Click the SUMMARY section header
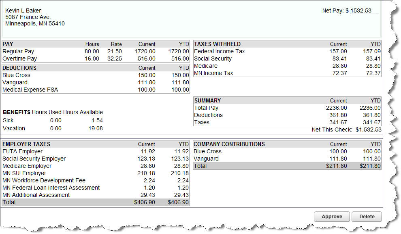 [x=207, y=100]
